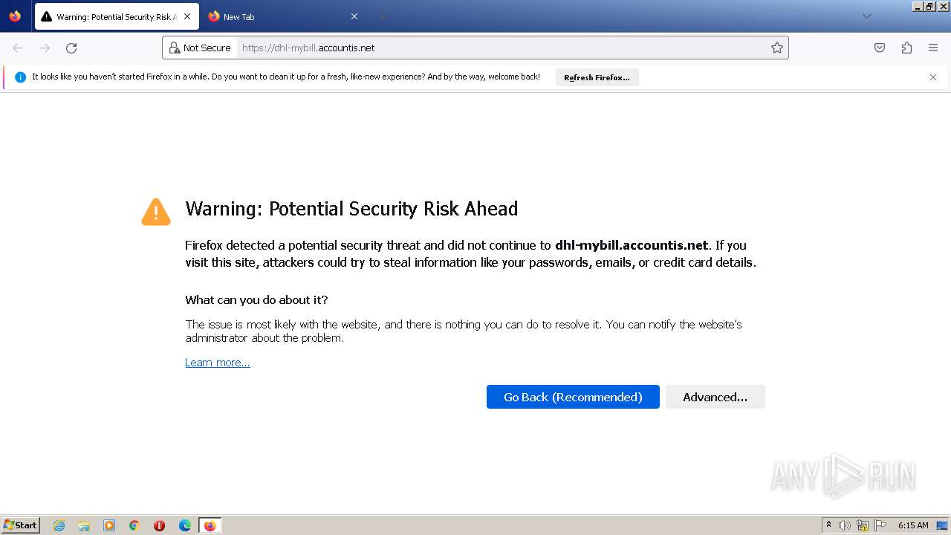Screen dimensions: 951x535
Task: Show hidden system tray icons
Action: 828,525
